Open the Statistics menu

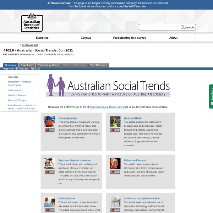point(42,38)
